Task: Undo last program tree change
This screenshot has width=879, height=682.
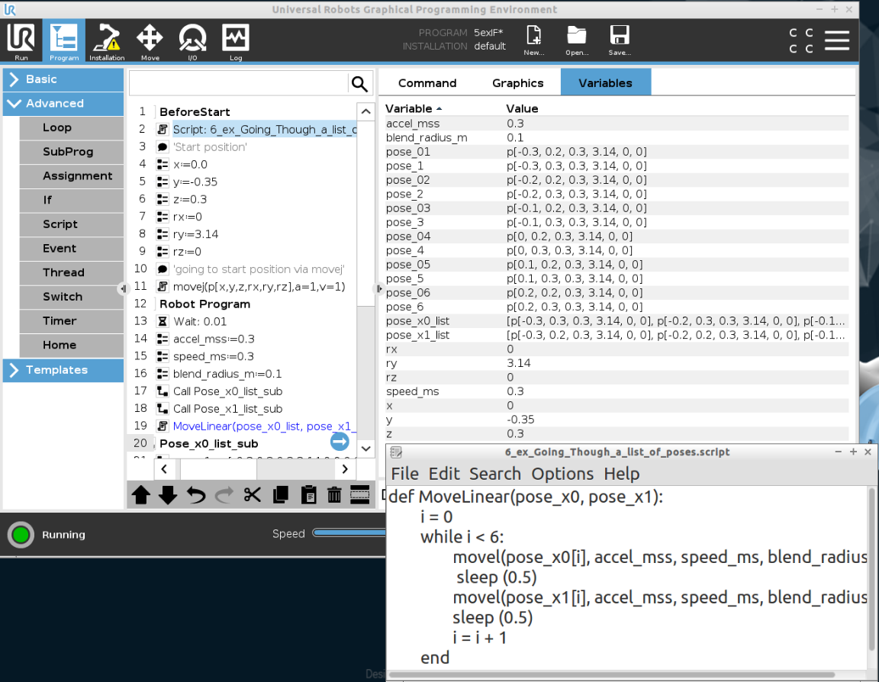Action: [x=195, y=495]
